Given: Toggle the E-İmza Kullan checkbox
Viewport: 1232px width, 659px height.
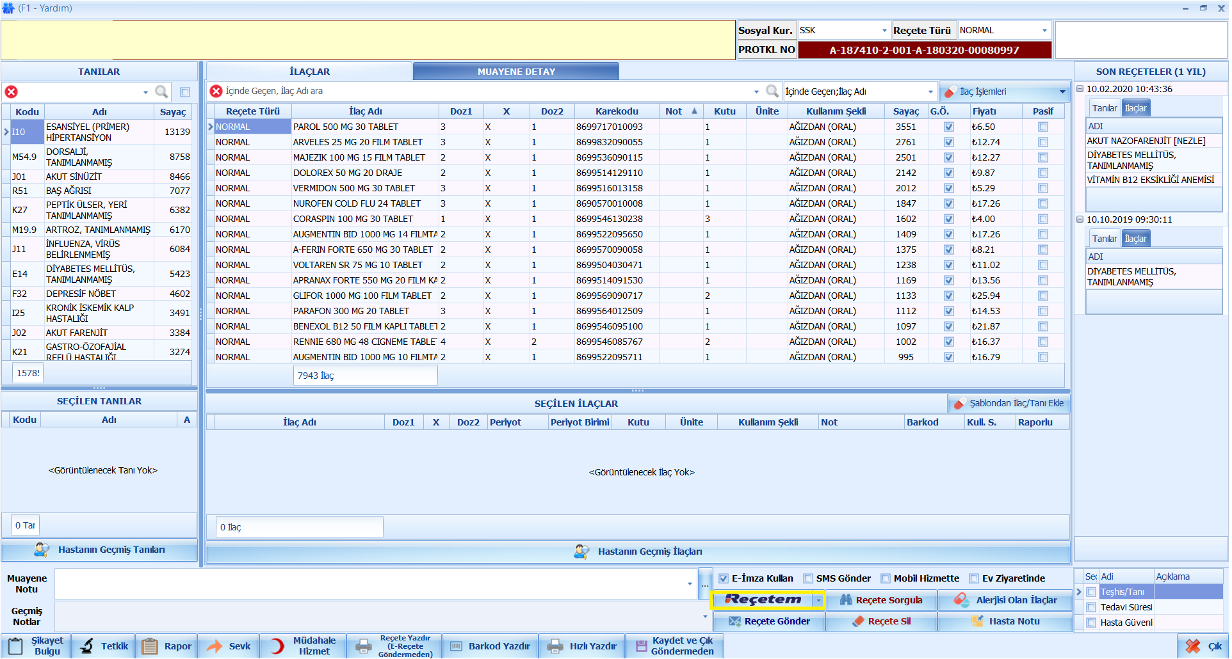Looking at the screenshot, I should (724, 578).
